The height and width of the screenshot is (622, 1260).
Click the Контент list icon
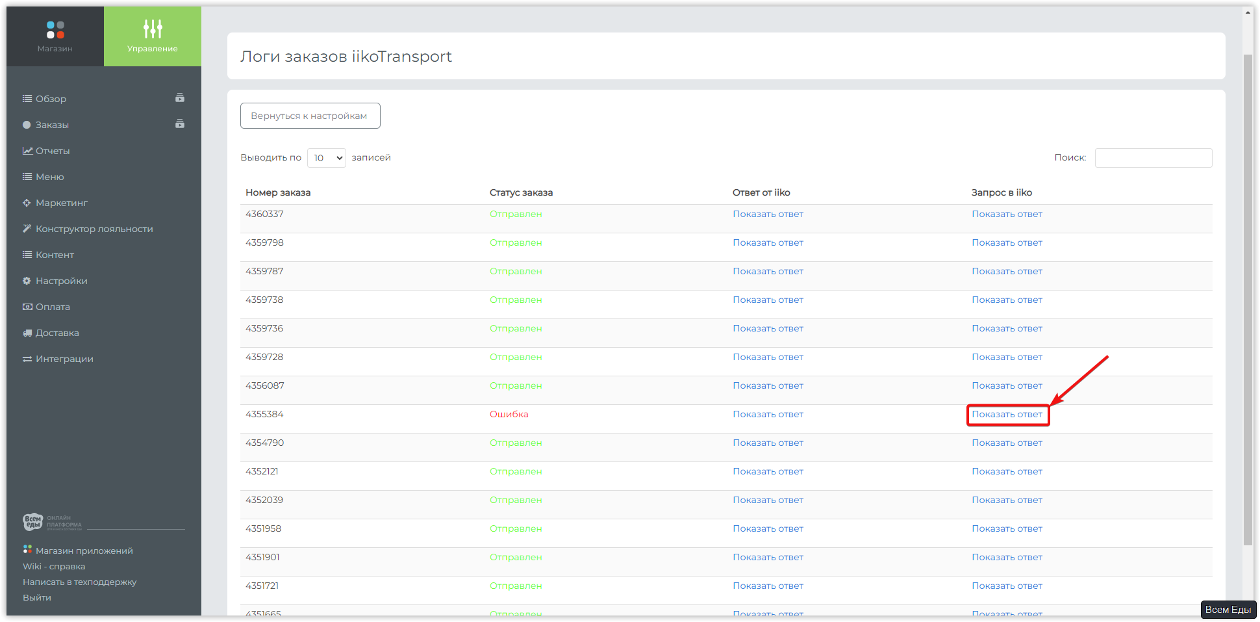pyautogui.click(x=27, y=255)
